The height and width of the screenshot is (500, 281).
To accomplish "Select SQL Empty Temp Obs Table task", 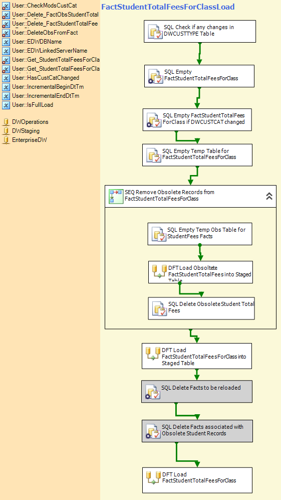I will tap(200, 234).
